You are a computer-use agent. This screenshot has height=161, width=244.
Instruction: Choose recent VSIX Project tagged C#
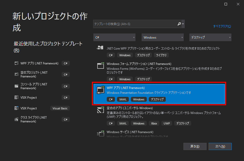pos(42,97)
